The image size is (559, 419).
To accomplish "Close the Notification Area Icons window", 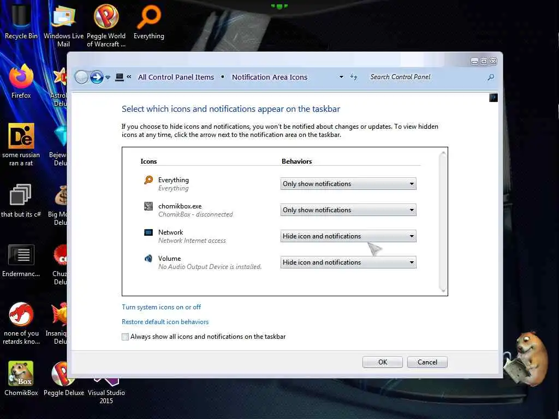I will (x=493, y=61).
